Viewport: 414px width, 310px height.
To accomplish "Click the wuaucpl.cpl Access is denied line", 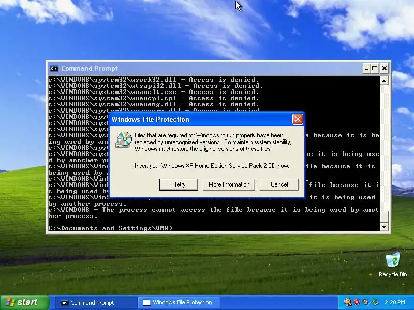I will (x=154, y=98).
